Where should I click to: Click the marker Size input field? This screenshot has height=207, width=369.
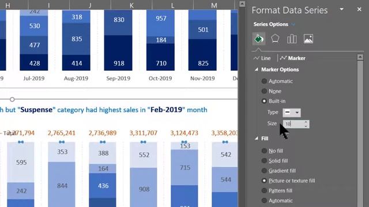[293, 124]
